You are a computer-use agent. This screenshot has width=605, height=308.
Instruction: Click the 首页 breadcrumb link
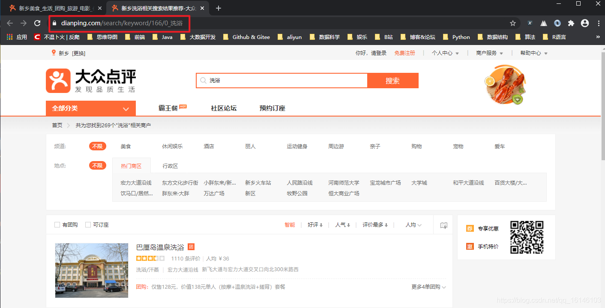[57, 126]
